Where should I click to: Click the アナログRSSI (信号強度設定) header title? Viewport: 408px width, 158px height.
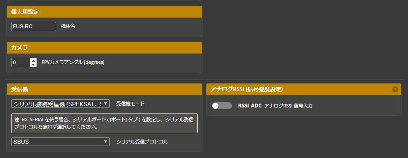pyautogui.click(x=247, y=89)
